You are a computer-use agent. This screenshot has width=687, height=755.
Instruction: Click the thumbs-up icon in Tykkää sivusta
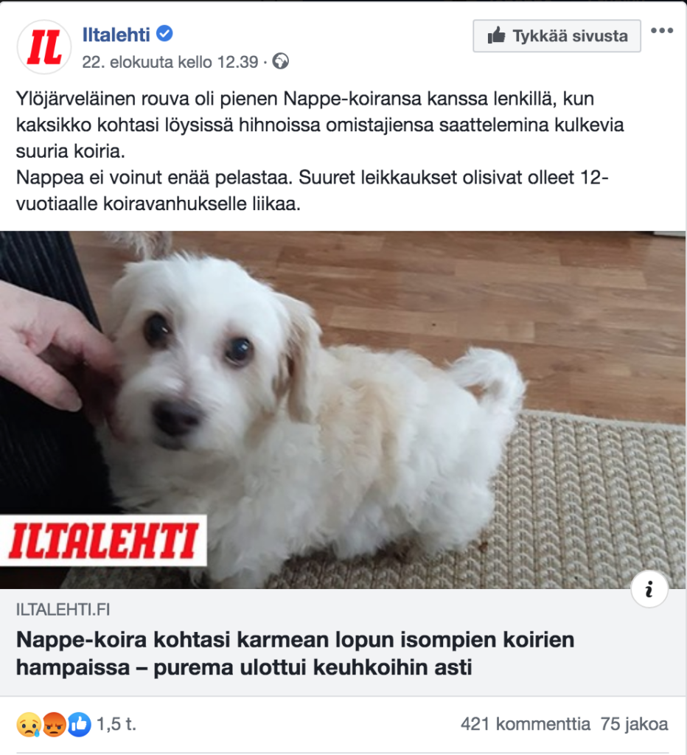click(496, 35)
